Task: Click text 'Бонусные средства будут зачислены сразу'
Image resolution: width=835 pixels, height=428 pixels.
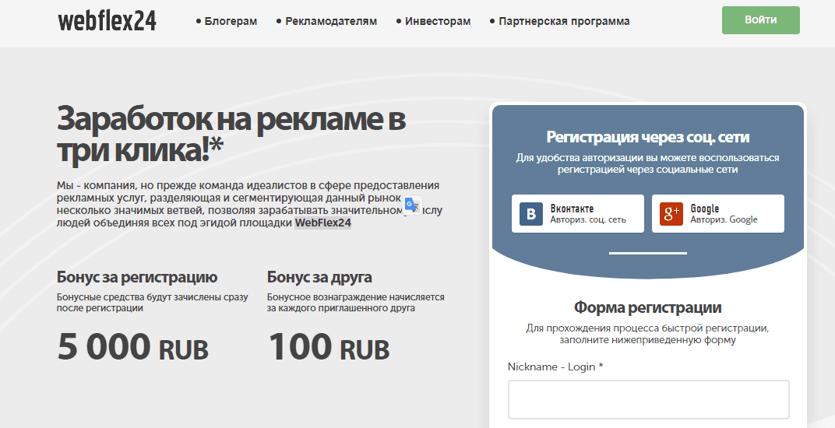Action: pyautogui.click(x=153, y=297)
